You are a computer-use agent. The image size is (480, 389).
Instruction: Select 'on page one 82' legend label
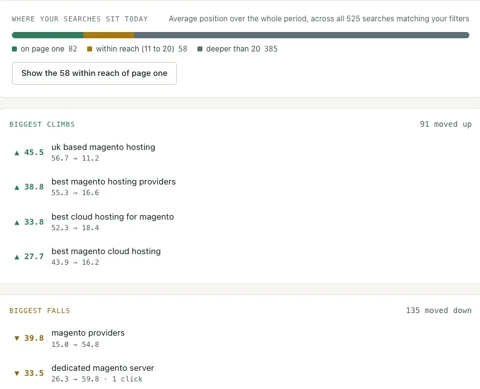tap(49, 49)
